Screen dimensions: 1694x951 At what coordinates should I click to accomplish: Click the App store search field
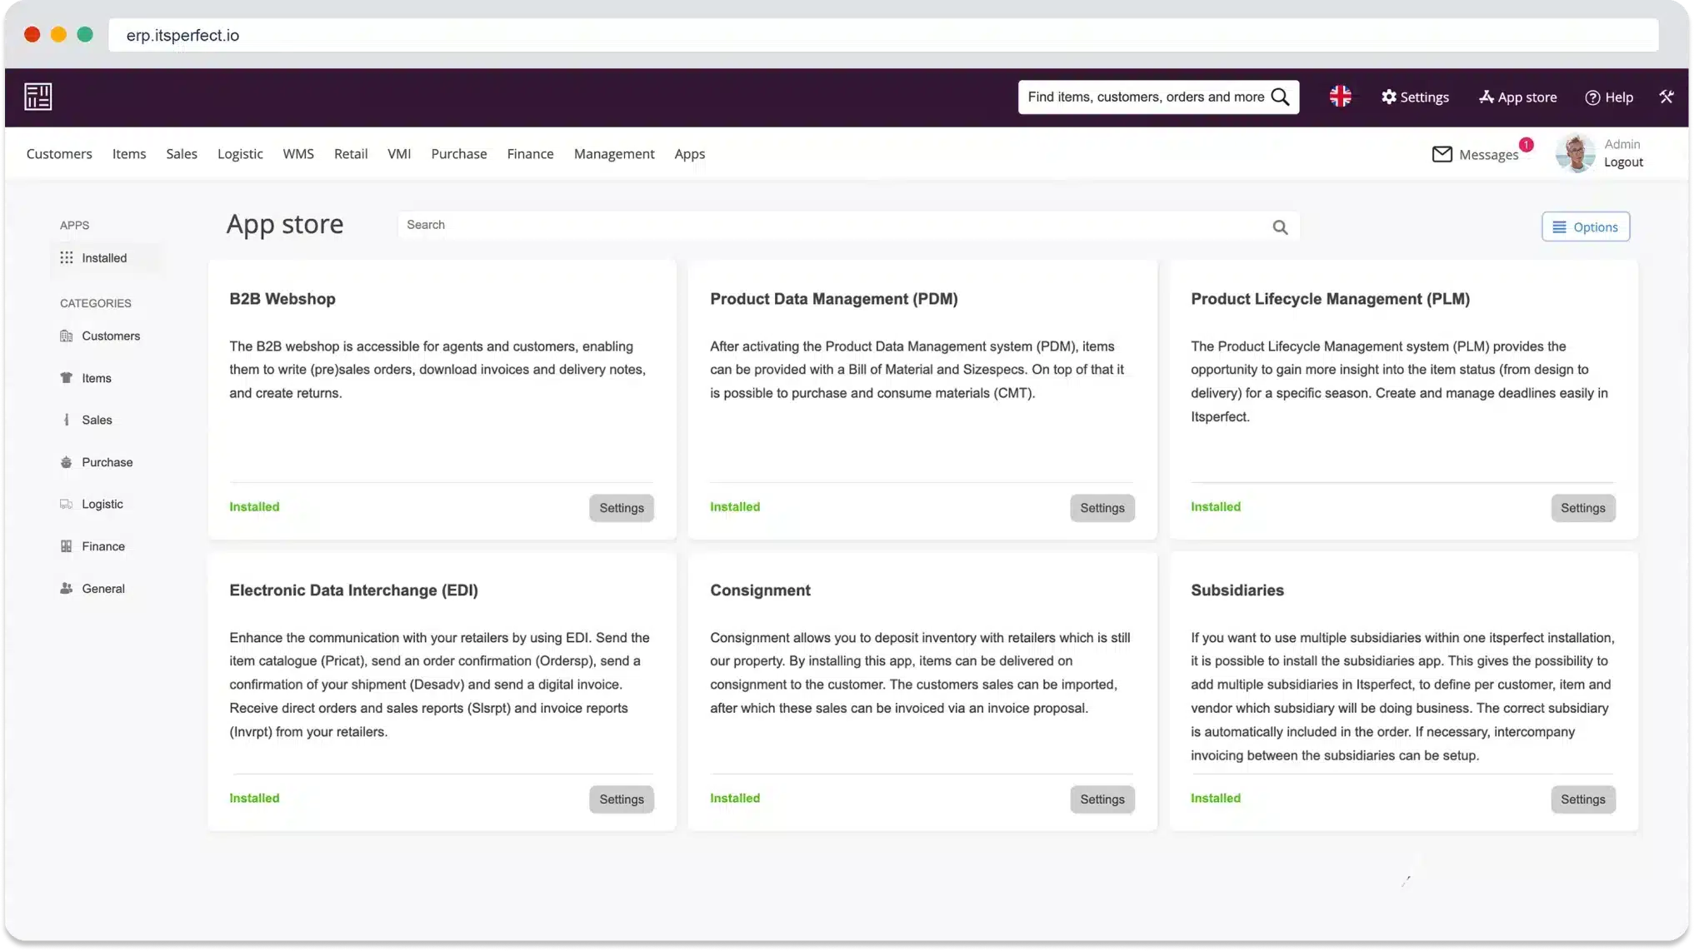(x=848, y=226)
